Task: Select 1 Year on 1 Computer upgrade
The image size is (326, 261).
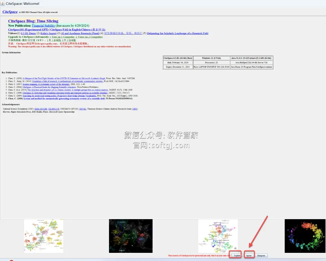Action: [62, 37]
